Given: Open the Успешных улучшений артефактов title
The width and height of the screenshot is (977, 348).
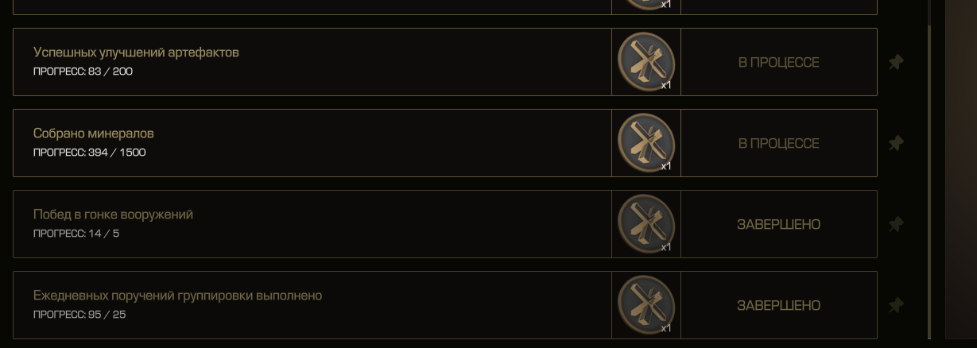Looking at the screenshot, I should pyautogui.click(x=136, y=52).
